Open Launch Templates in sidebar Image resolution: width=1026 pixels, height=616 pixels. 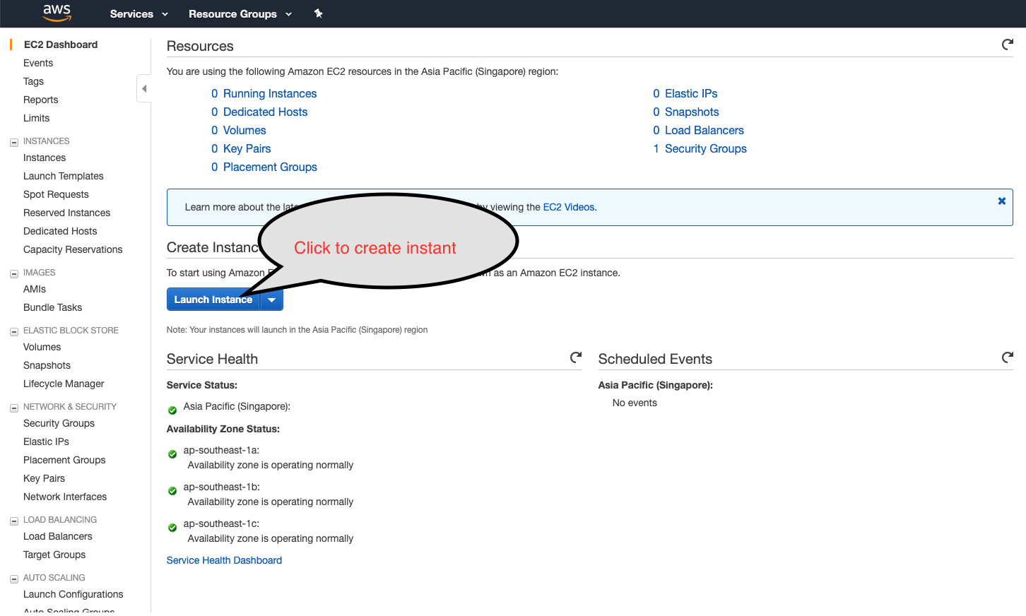[x=64, y=176]
